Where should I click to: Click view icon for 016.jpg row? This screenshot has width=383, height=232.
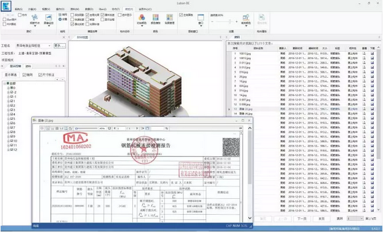[x=364, y=72]
